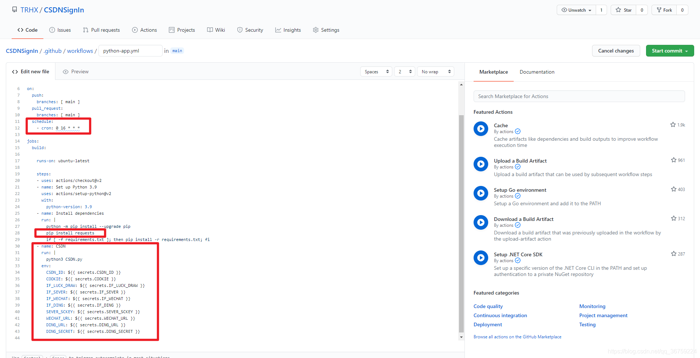700x358 pixels.
Task: Open the Deployment category
Action: [x=488, y=324]
